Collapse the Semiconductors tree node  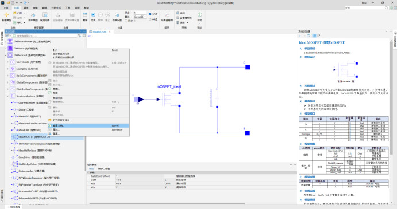(x=8, y=96)
